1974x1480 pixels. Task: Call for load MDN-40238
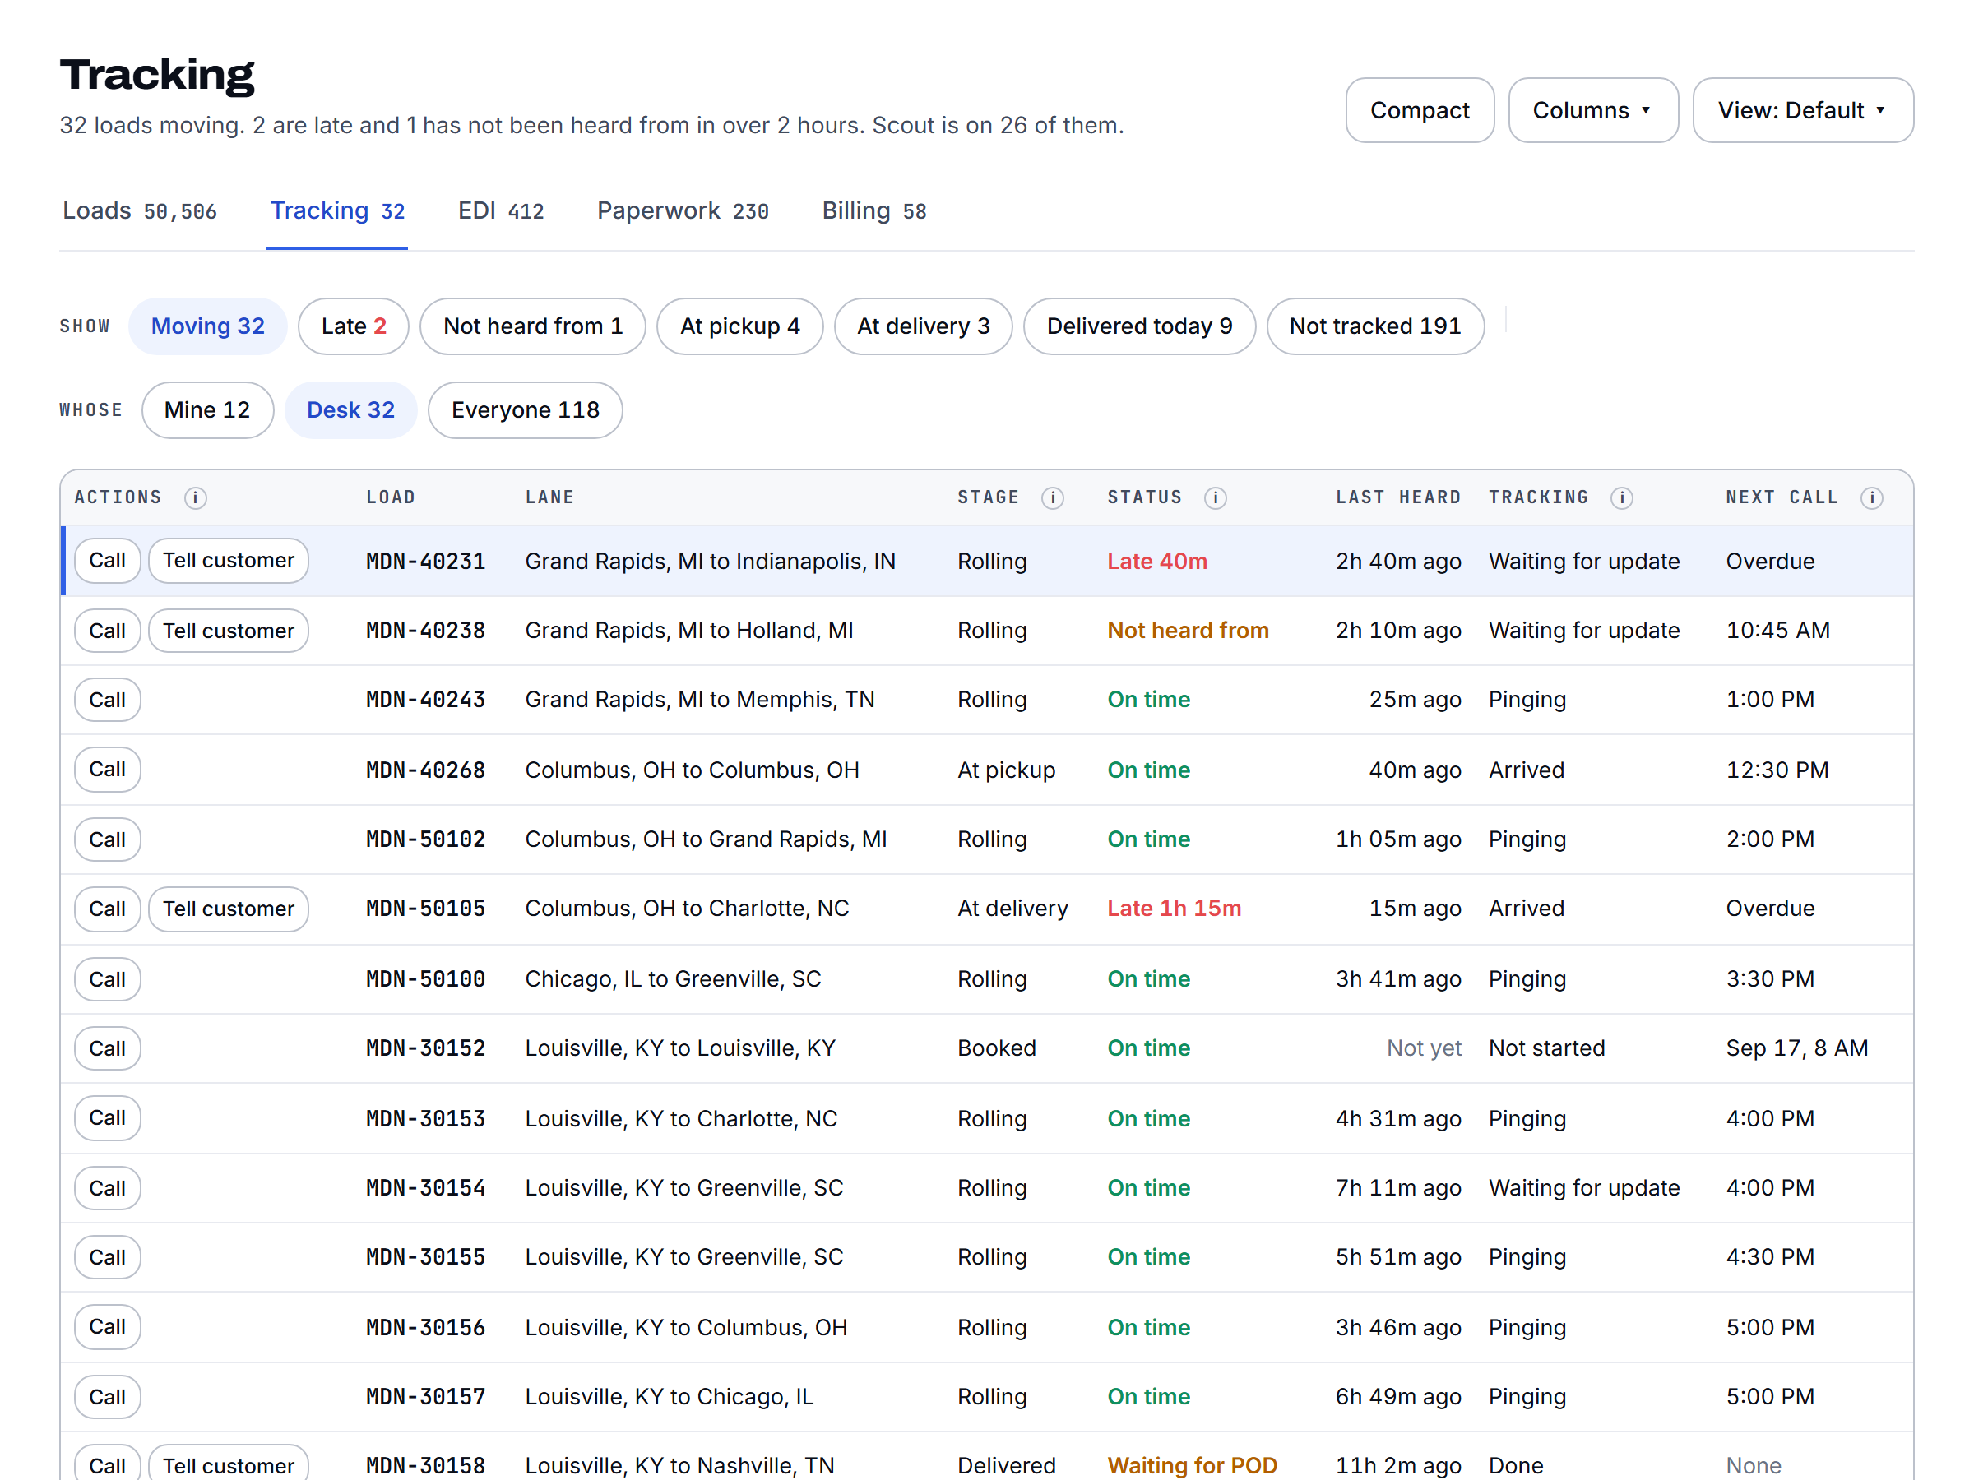[107, 631]
